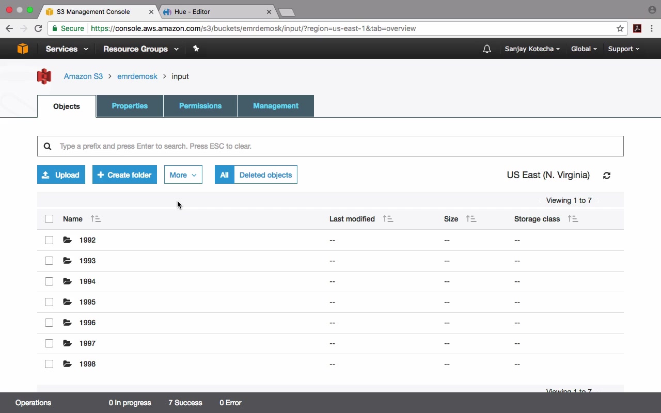Open the More actions dropdown
661x413 pixels.
click(x=183, y=175)
